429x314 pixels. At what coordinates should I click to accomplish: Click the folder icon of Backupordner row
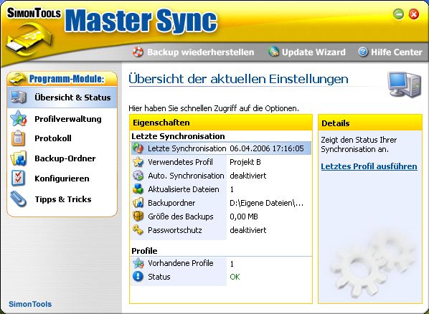(138, 203)
